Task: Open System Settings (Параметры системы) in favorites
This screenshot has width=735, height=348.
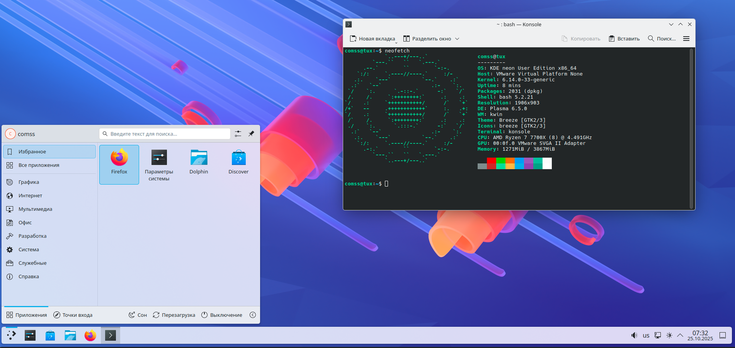Action: [159, 165]
